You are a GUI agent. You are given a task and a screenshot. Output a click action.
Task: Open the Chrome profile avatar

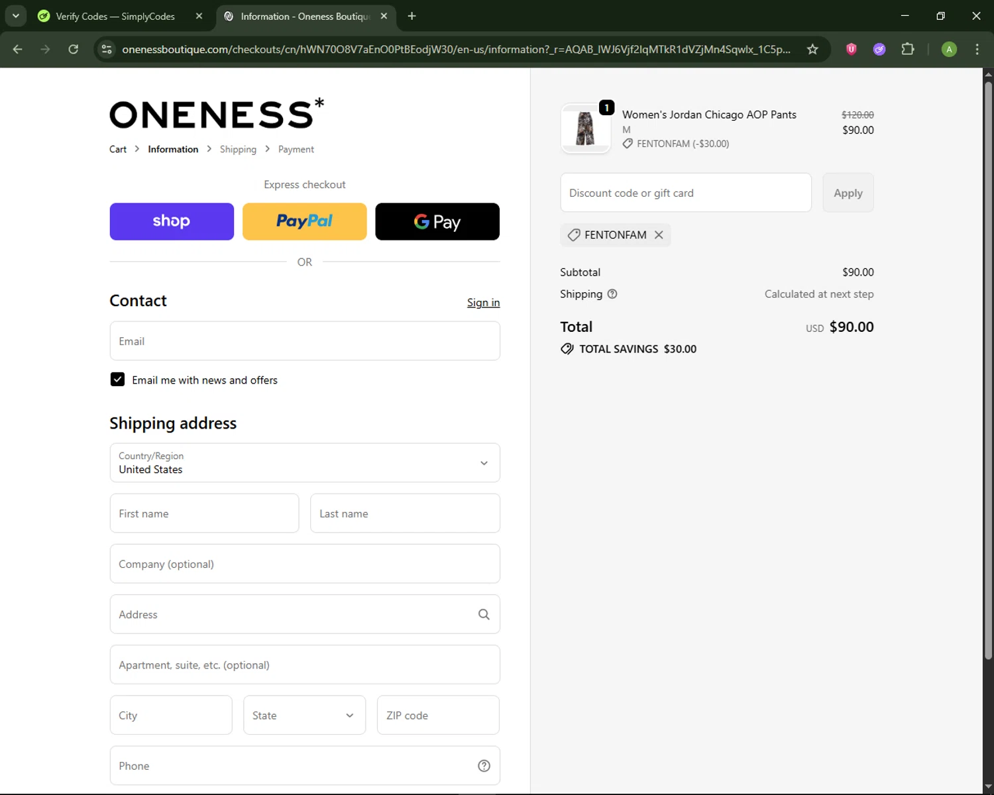click(x=949, y=49)
